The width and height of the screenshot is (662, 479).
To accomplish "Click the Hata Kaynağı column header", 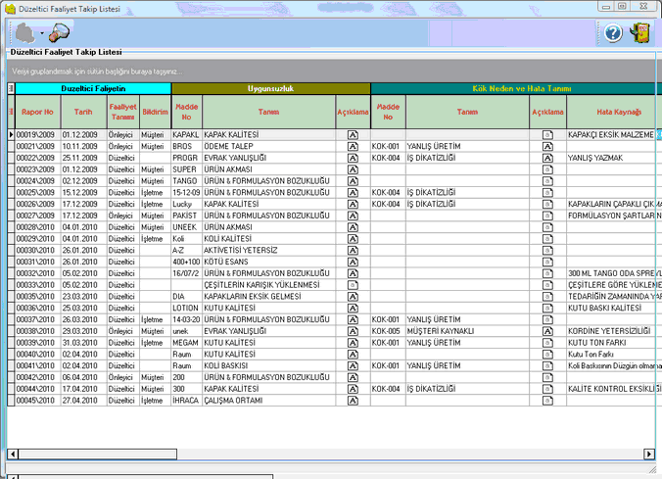I will point(614,112).
